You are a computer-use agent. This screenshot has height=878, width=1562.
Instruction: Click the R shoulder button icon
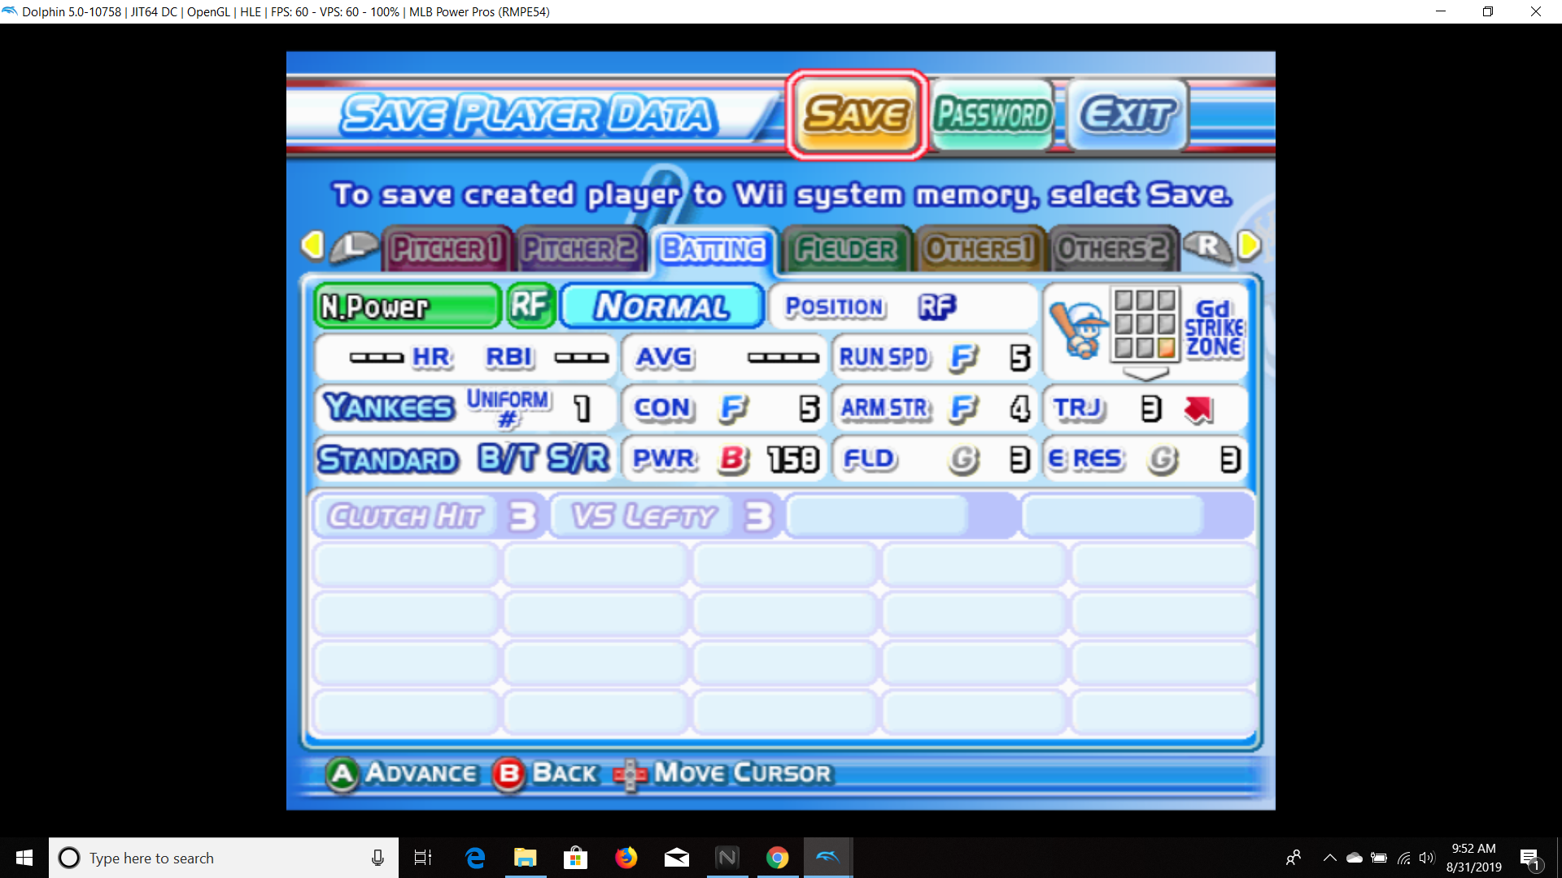point(1209,246)
